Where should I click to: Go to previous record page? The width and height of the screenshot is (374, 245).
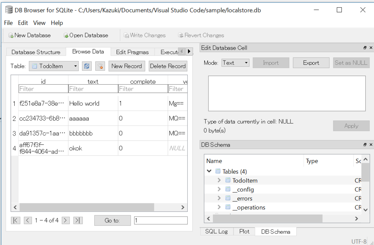pos(28,221)
